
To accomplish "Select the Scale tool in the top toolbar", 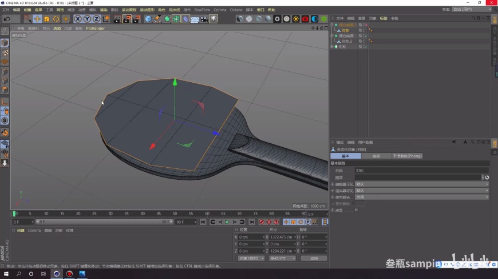I will pos(47,19).
